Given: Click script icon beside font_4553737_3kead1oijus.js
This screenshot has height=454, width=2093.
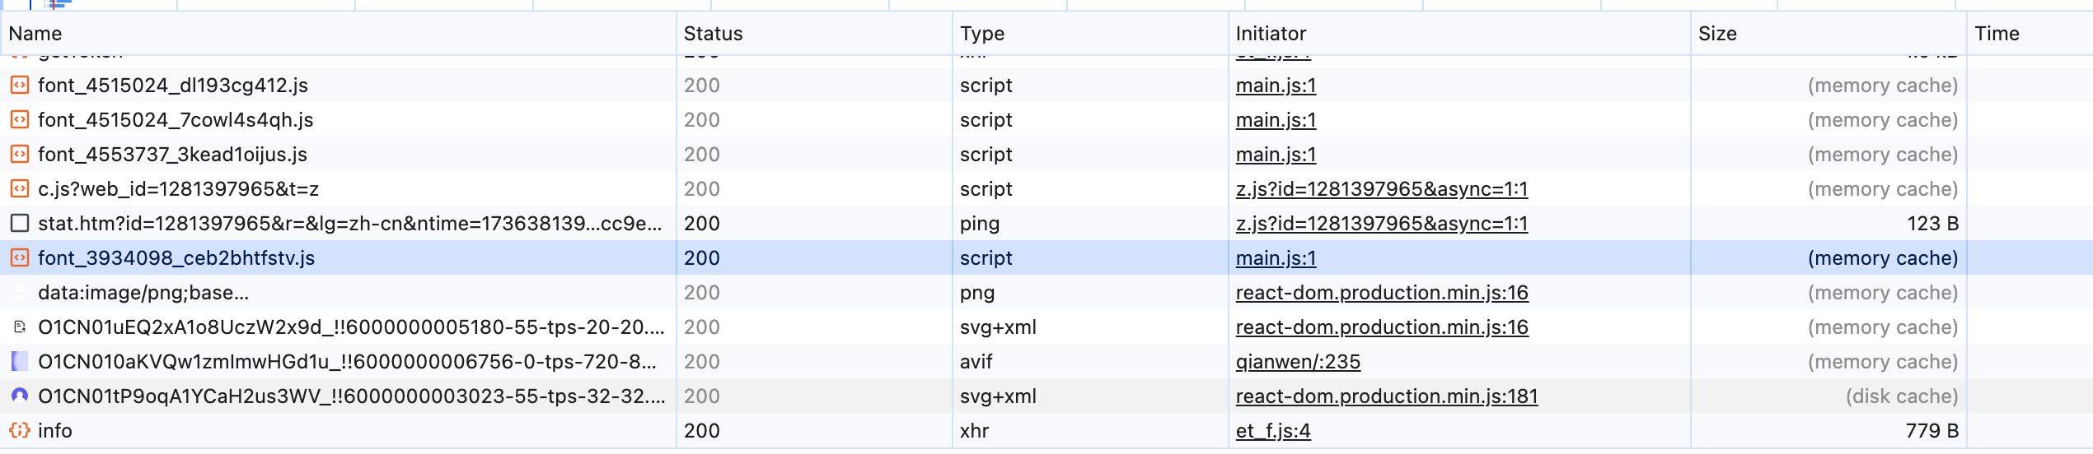Looking at the screenshot, I should tap(20, 155).
